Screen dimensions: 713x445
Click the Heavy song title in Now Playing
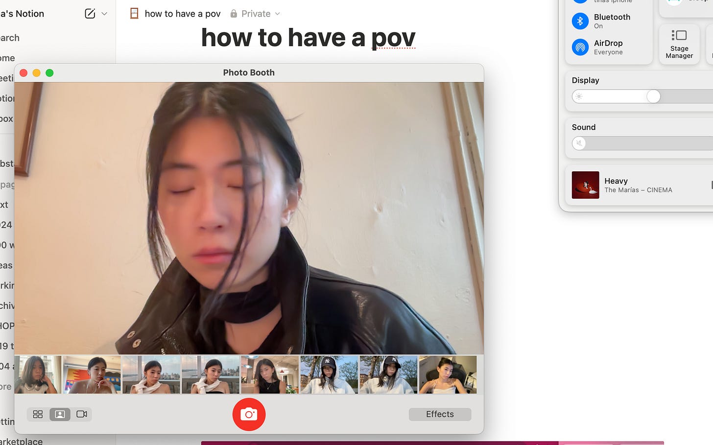(x=616, y=181)
